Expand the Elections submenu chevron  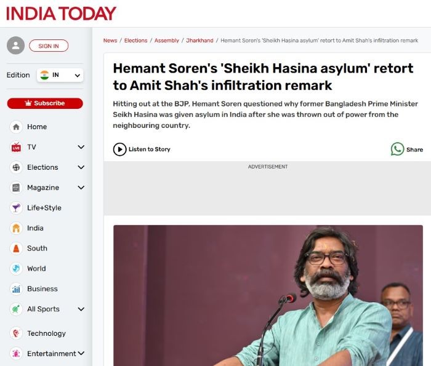[x=81, y=167]
